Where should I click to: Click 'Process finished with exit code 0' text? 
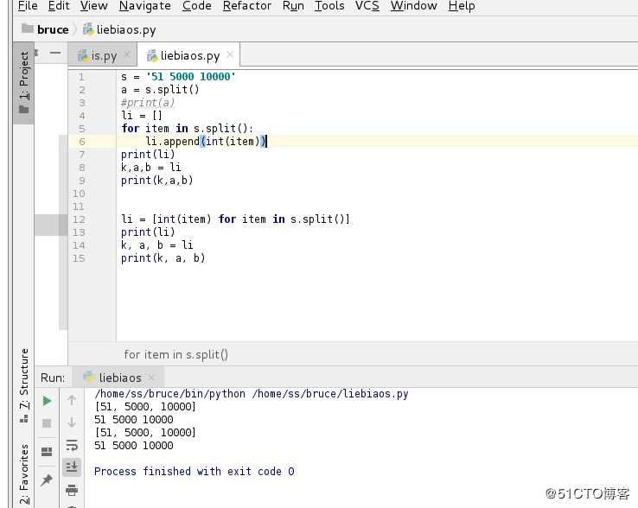(195, 472)
